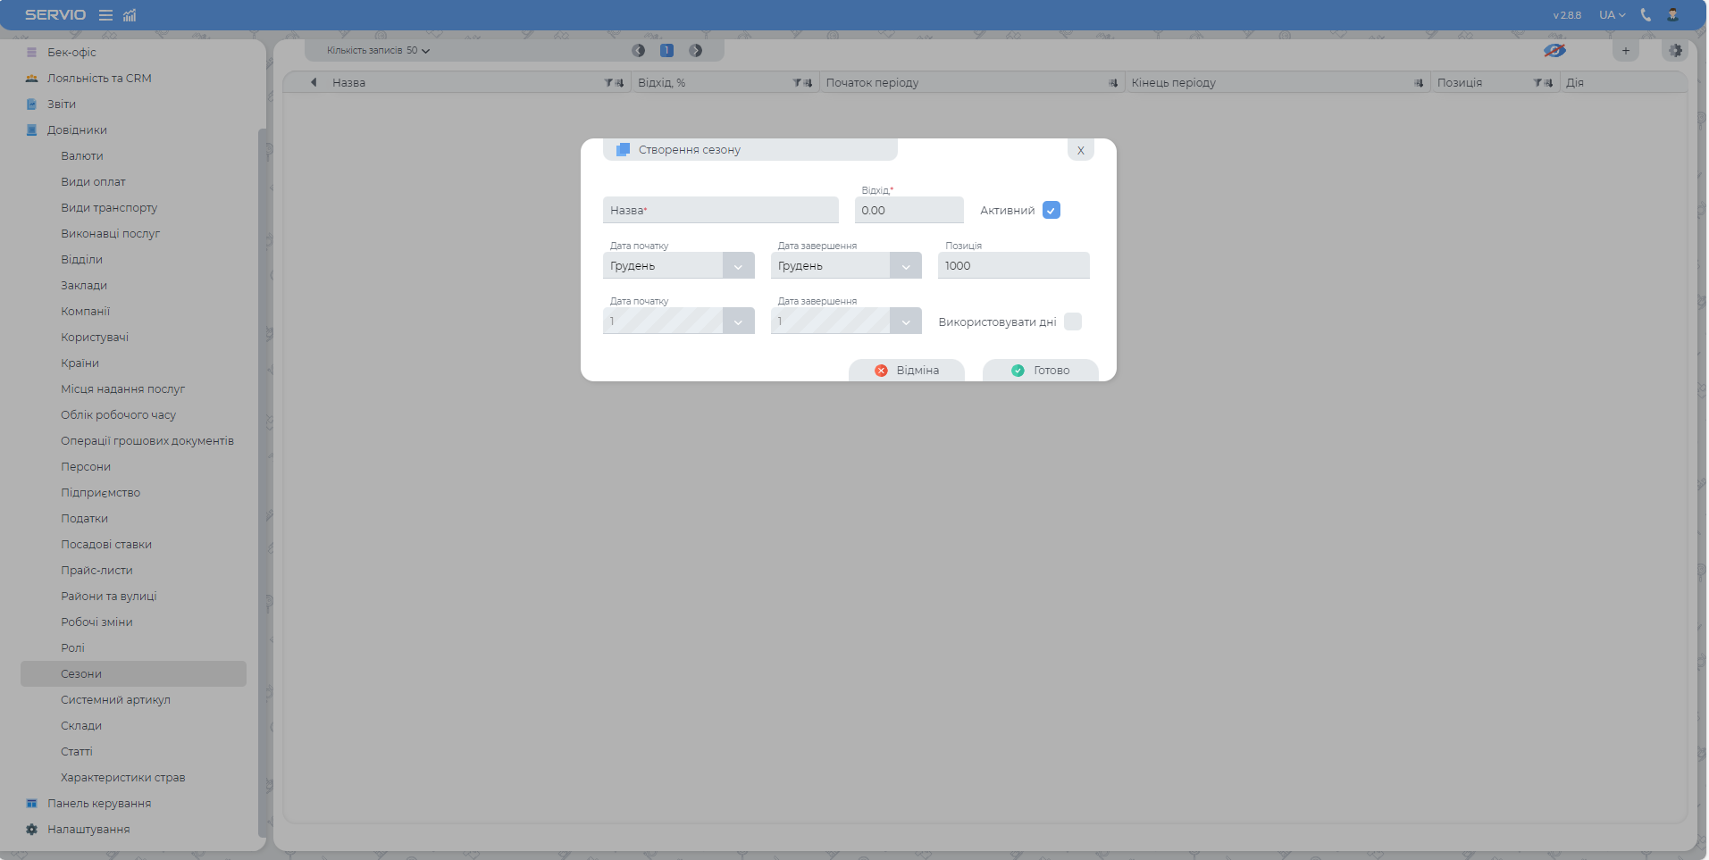Click filter icon in Назва column header
The image size is (1709, 860).
pyautogui.click(x=608, y=83)
